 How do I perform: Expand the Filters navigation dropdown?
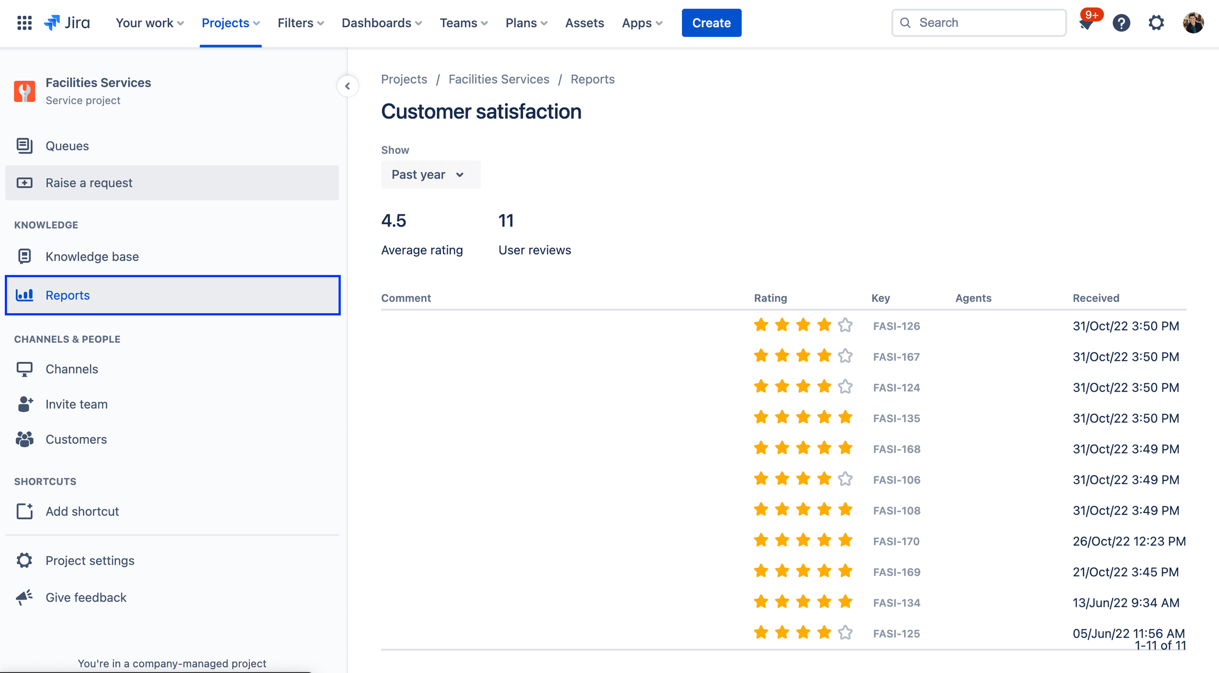pyautogui.click(x=300, y=22)
